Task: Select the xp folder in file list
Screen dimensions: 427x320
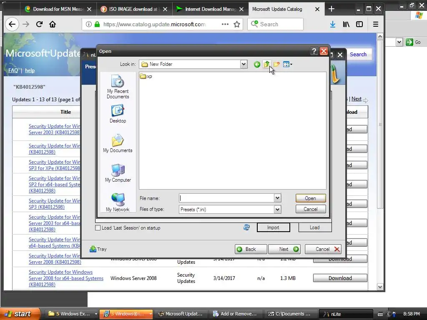Action: 146,77
